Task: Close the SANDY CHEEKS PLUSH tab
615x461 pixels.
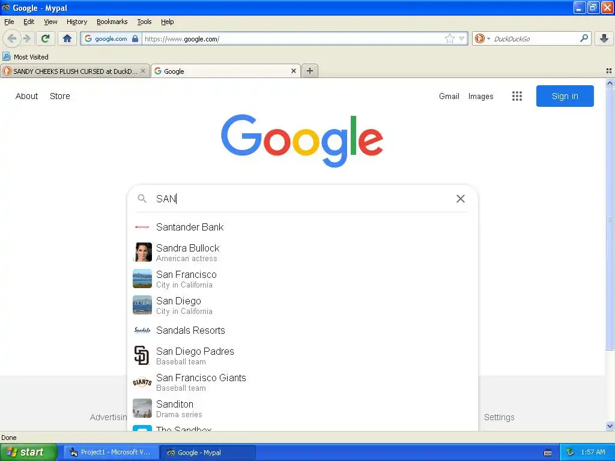Action: (143, 71)
